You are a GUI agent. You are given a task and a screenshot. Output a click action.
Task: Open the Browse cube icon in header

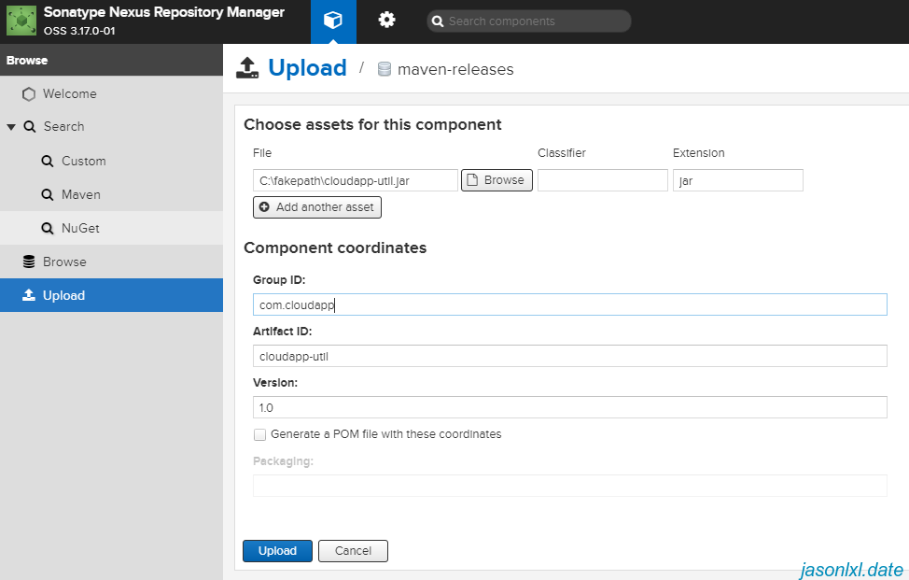pos(333,21)
